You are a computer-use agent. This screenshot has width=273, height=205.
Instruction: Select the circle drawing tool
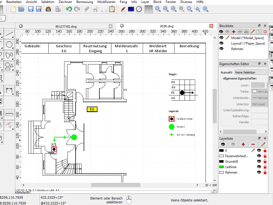click(9, 45)
